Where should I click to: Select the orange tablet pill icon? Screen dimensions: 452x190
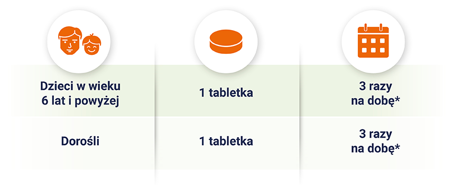click(x=226, y=42)
